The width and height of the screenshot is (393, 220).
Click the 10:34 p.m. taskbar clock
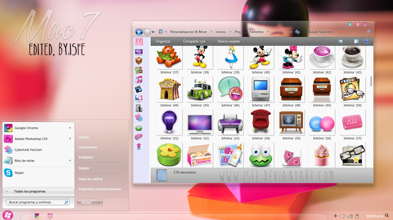[x=375, y=216]
